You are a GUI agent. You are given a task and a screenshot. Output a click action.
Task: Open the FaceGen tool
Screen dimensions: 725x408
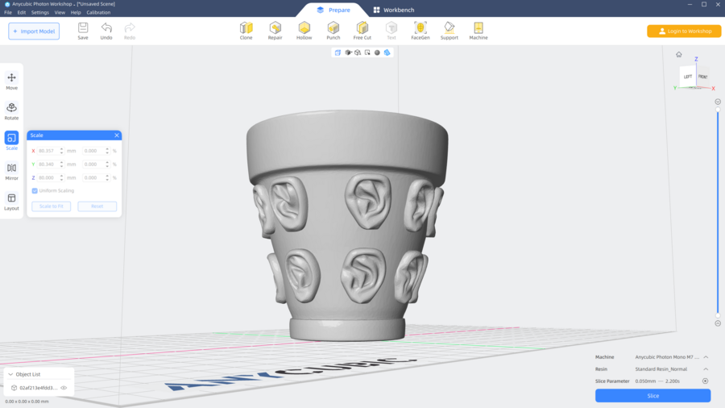pos(420,31)
